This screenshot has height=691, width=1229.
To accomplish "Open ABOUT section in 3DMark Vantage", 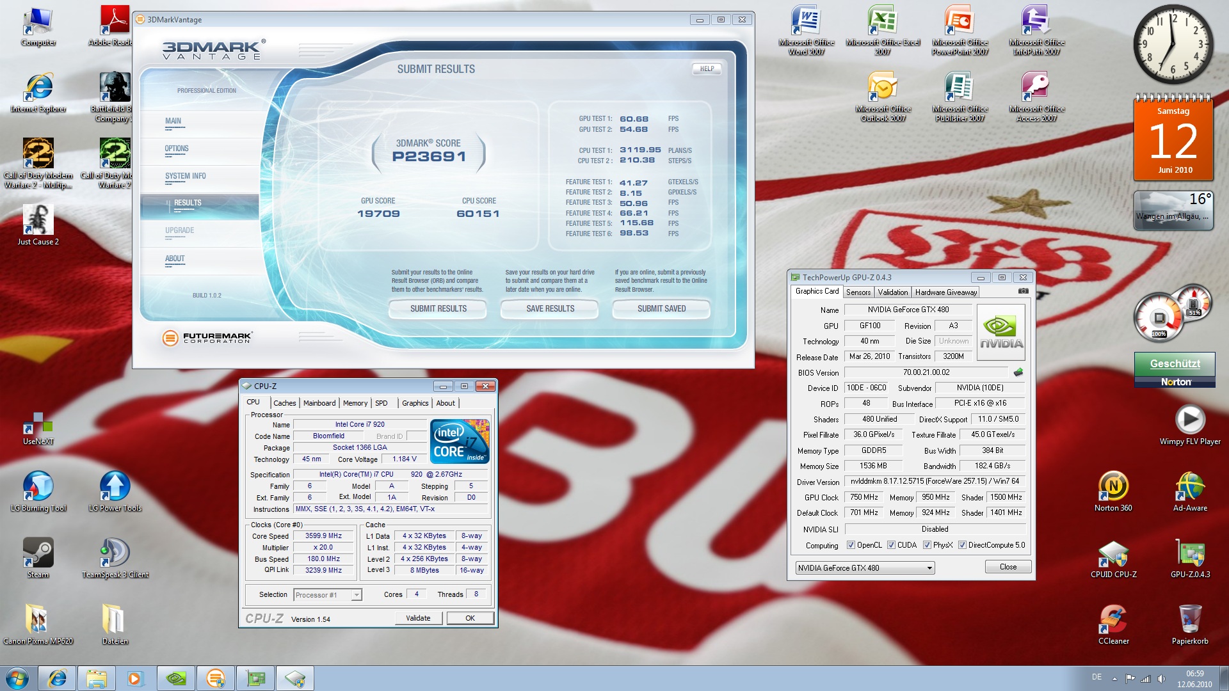I will coord(199,261).
